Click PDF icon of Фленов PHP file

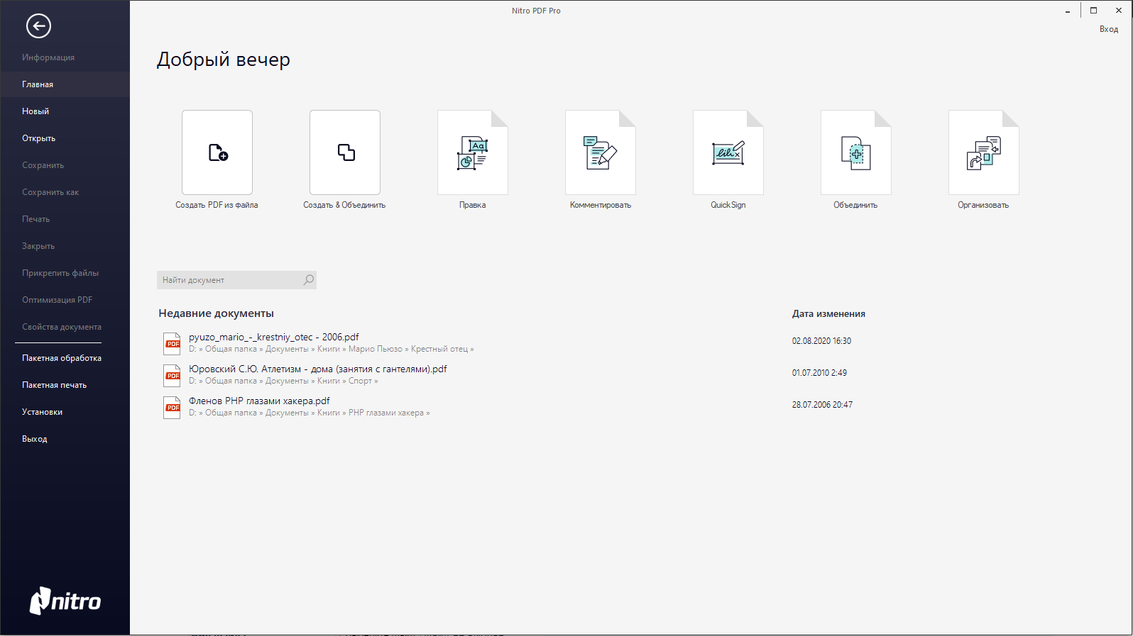click(x=172, y=407)
